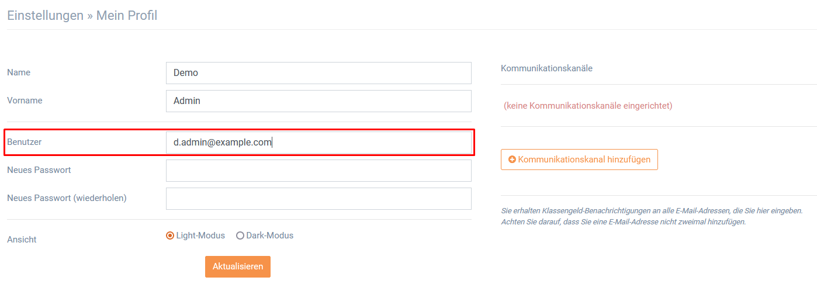Save the profile with the Aktualisieren button
The height and width of the screenshot is (291, 817).
point(238,266)
